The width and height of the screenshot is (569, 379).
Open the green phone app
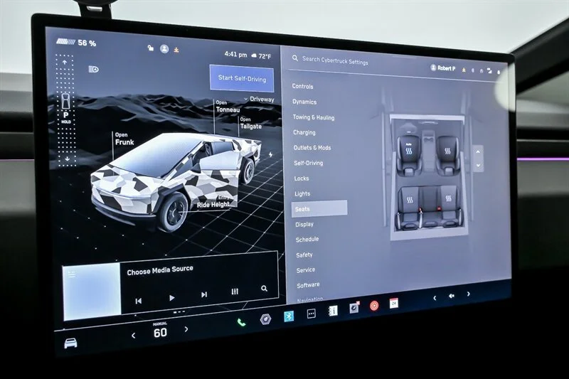[x=241, y=322]
